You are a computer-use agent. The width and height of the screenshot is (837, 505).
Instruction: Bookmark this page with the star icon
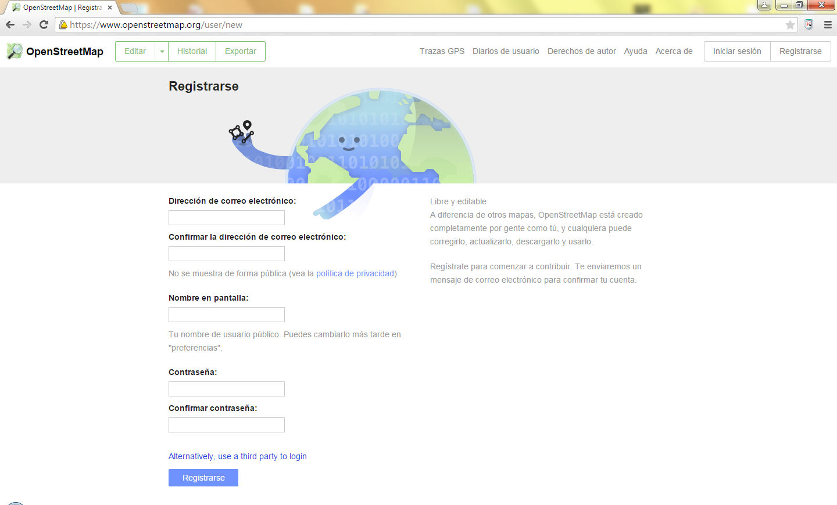point(790,24)
